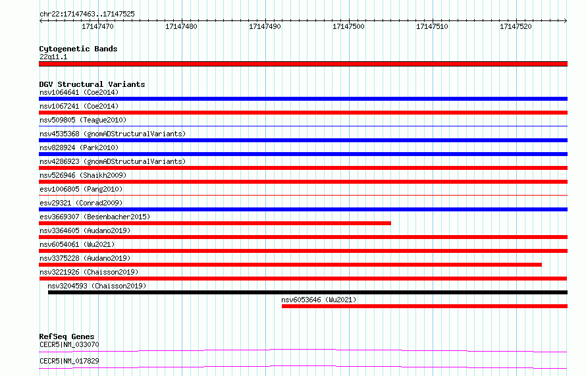Click the DGV Structural Variants track title
The image size is (586, 376).
click(92, 84)
